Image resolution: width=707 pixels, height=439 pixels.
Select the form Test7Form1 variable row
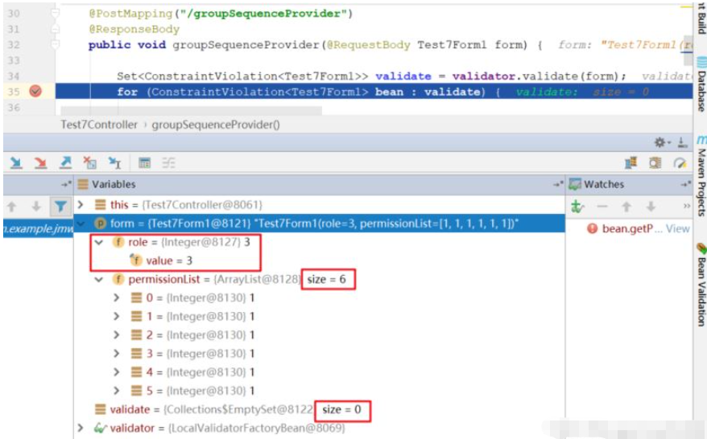319,224
